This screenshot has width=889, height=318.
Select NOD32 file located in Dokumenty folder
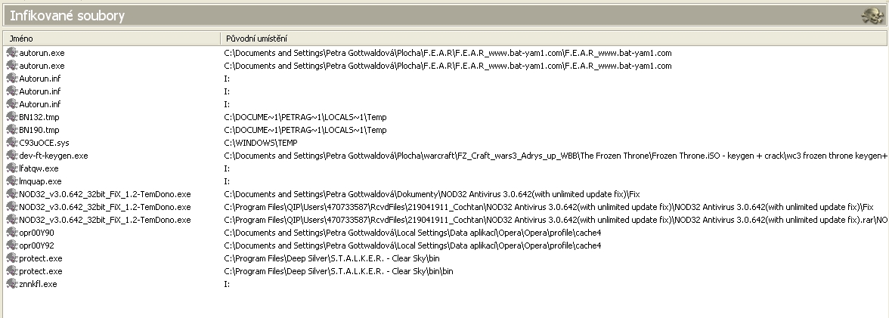pyautogui.click(x=104, y=194)
